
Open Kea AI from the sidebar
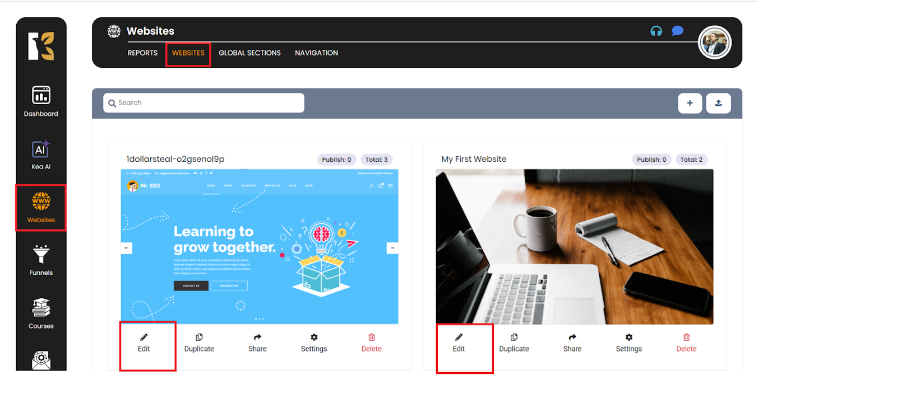point(41,154)
